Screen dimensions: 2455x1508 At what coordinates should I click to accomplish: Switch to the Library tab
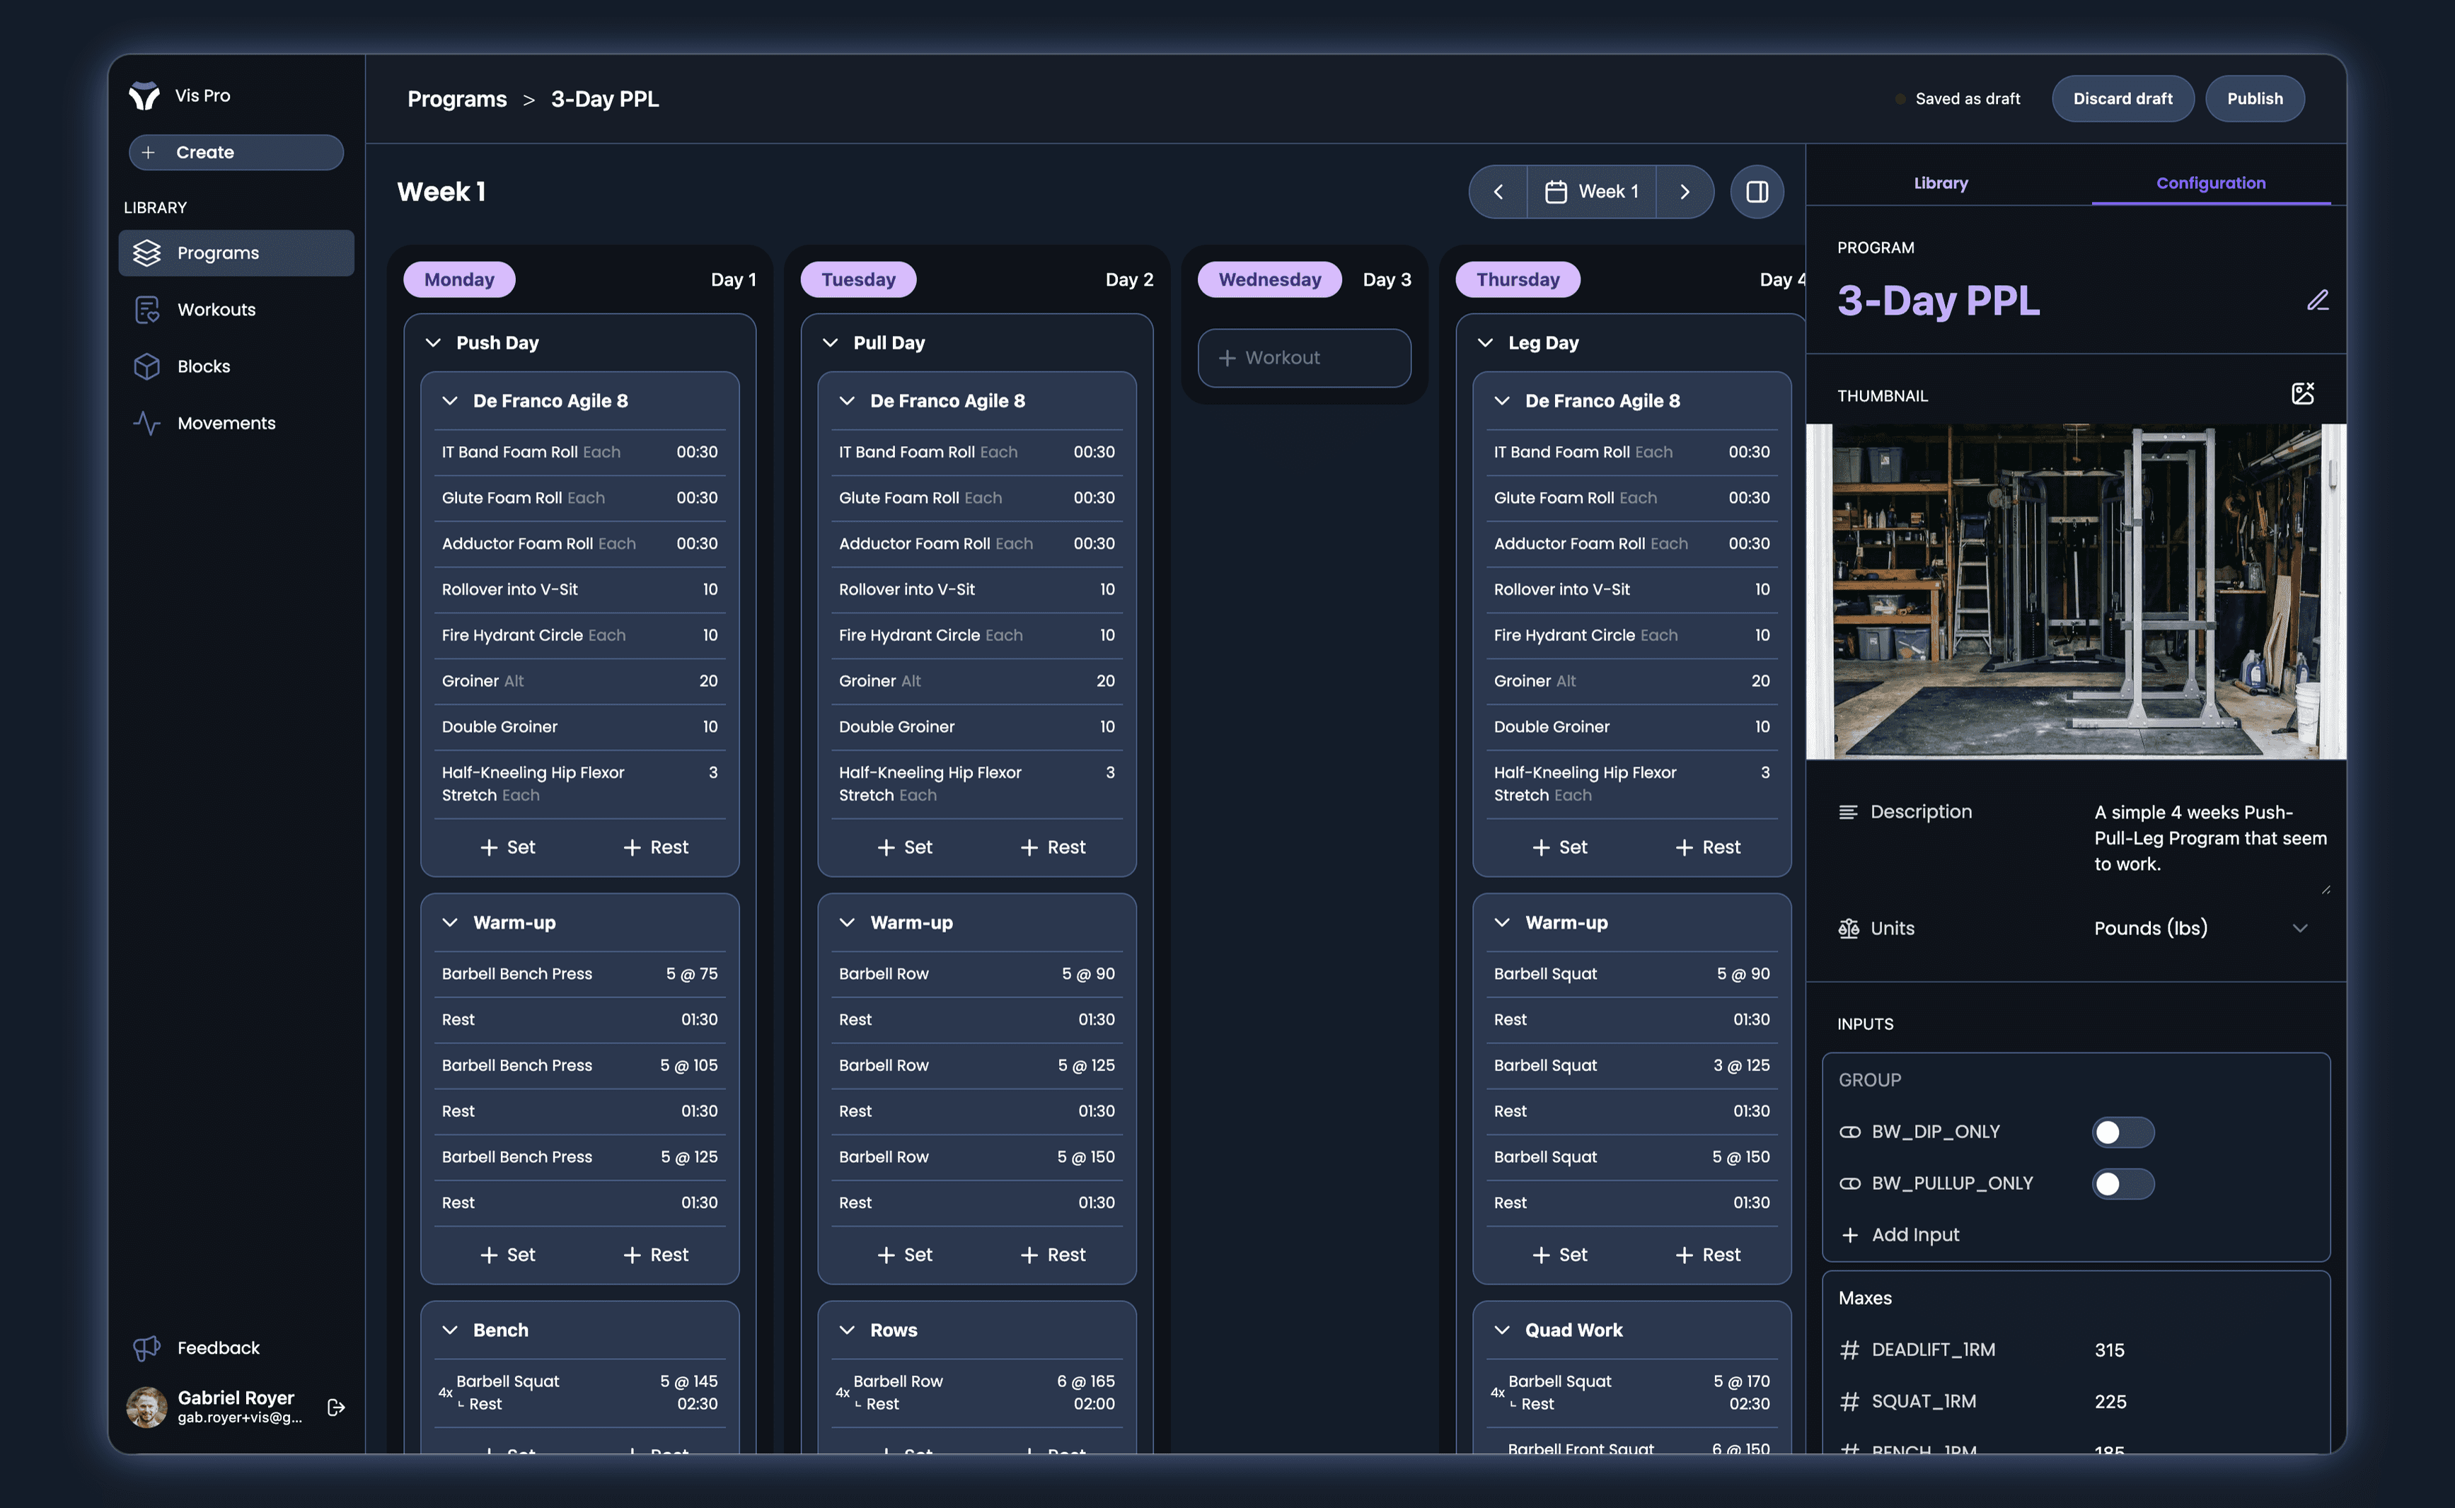click(1940, 183)
